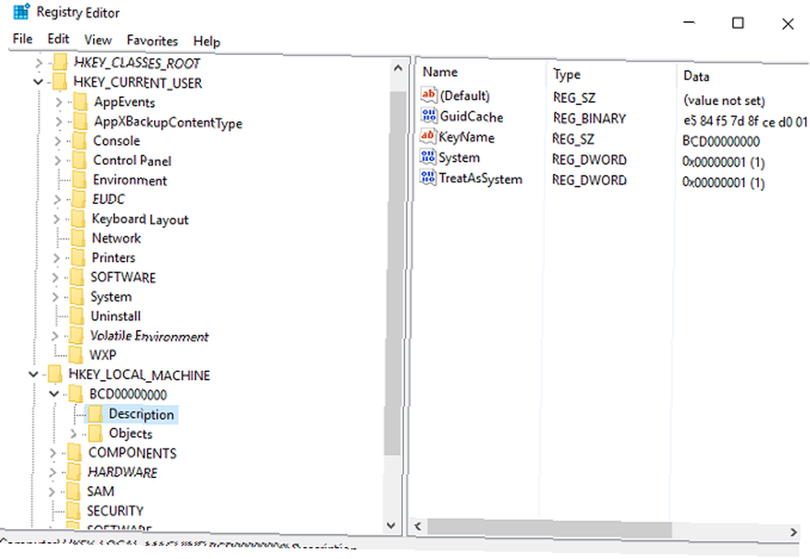Expand the AppEvents key
Viewport: 810px width, 559px height.
pyautogui.click(x=58, y=102)
